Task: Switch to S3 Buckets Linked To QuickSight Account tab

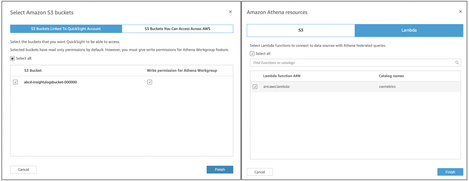Action: tap(66, 29)
